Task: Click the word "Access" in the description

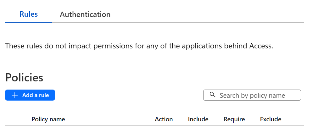Action: (x=260, y=46)
